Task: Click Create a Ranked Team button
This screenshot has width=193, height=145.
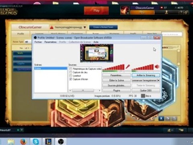Action: tap(103, 27)
